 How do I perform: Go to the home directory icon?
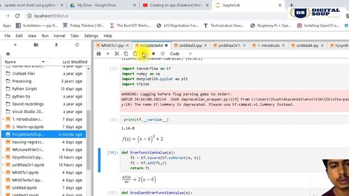pos(8,54)
